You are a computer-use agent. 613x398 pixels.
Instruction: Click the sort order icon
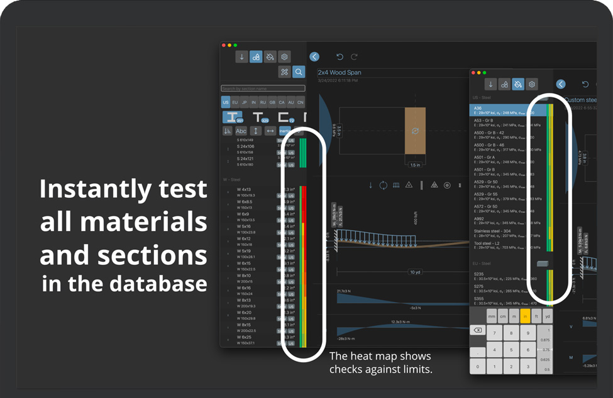click(228, 131)
